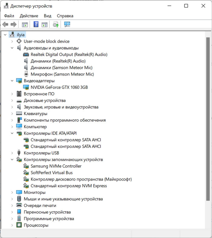Click the Компьютер monitor icon
Screen dimensions: 212x238
(x=19, y=127)
